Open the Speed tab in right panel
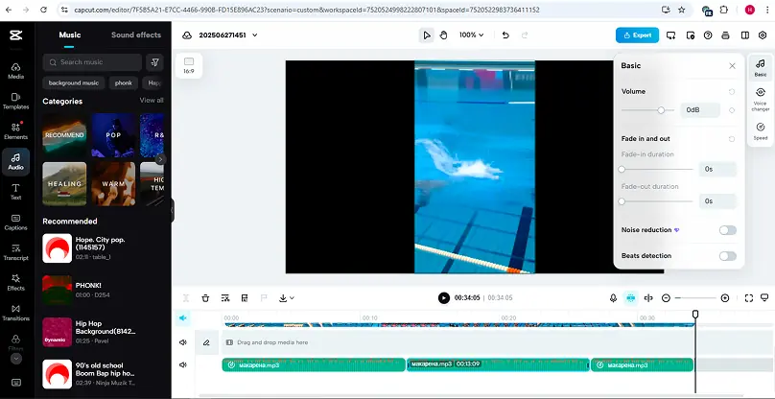775x399 pixels. pos(761,131)
